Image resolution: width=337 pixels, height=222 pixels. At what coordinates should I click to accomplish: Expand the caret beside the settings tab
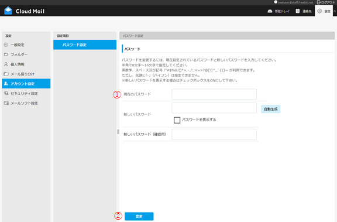[x=335, y=11]
